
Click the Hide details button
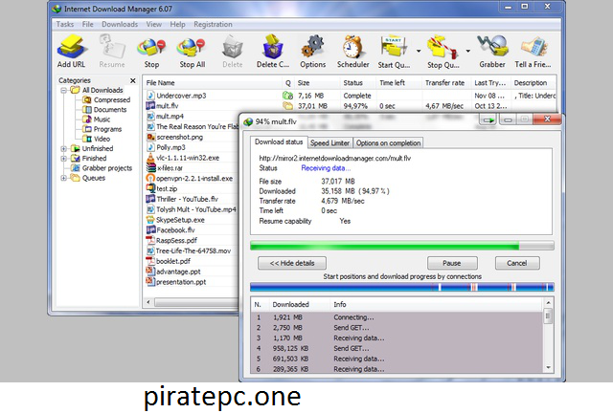tap(292, 263)
